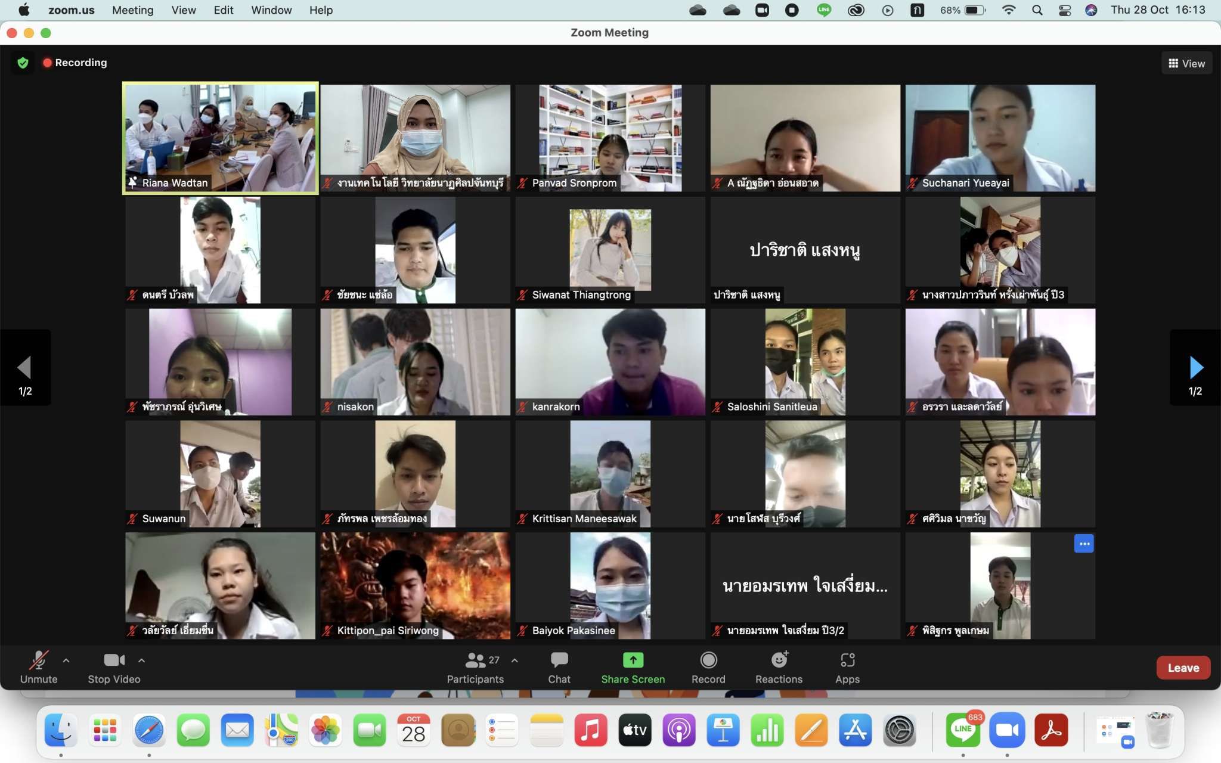Click the green encryption shield icon
This screenshot has height=763, width=1221.
[x=23, y=63]
